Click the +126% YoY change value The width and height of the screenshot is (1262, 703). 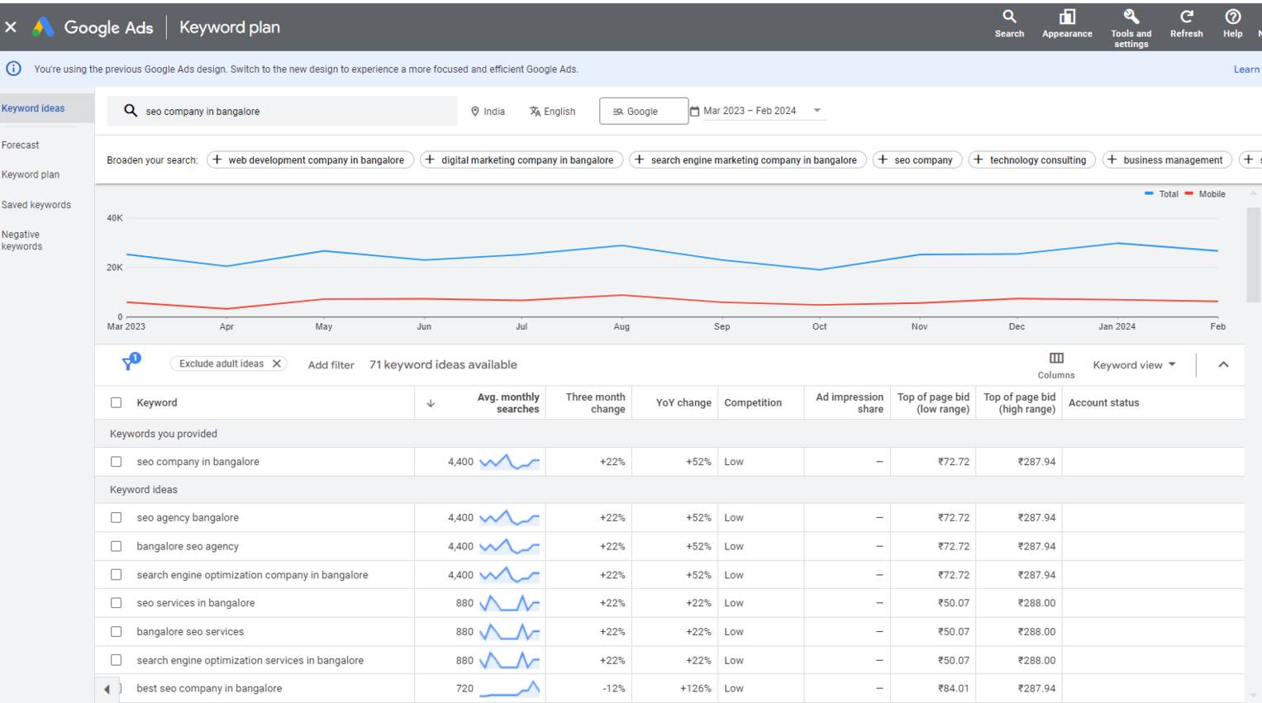tap(695, 688)
